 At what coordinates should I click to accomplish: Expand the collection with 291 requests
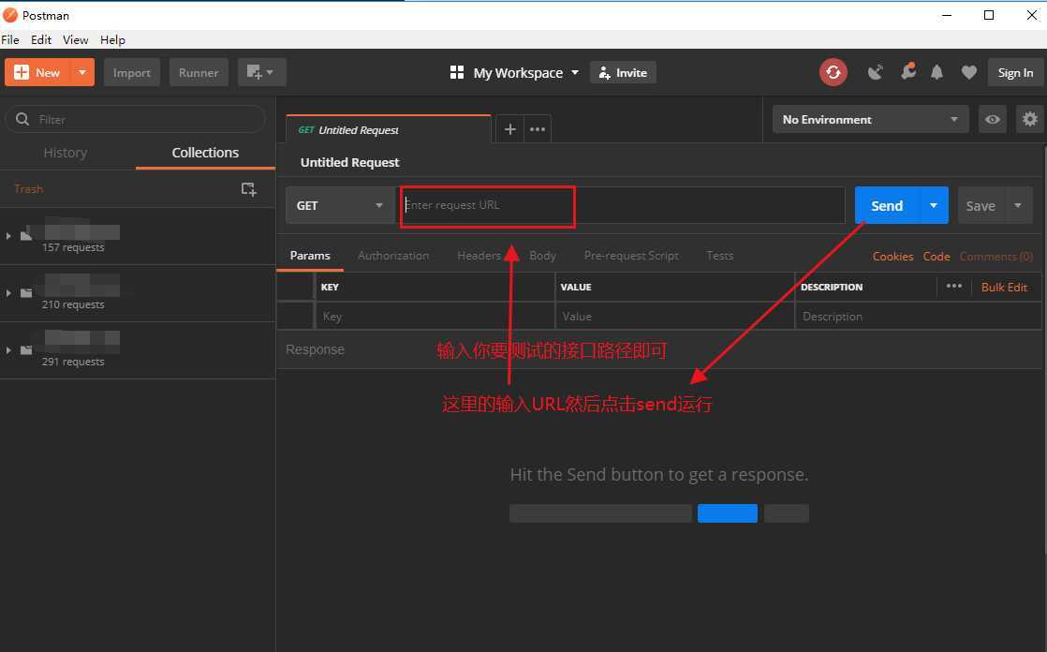pyautogui.click(x=8, y=349)
